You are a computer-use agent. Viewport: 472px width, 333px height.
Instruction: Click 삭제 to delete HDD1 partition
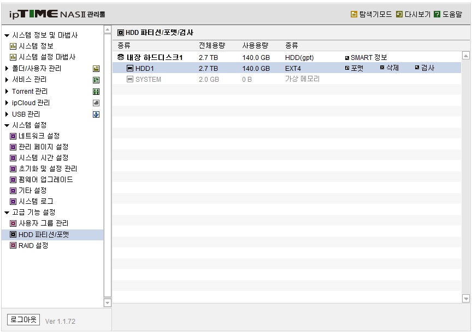click(x=389, y=68)
